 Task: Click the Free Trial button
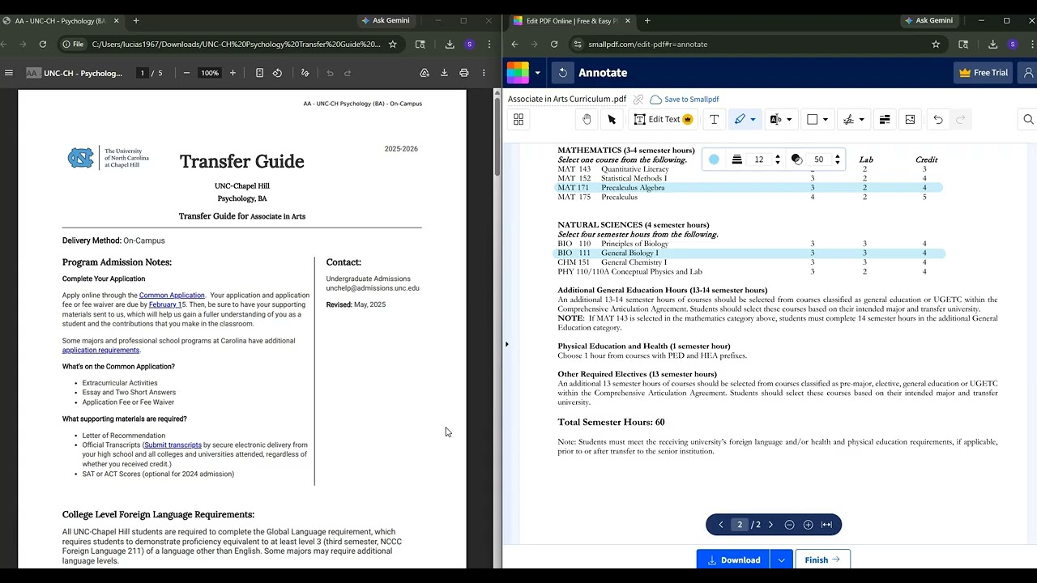pyautogui.click(x=983, y=73)
